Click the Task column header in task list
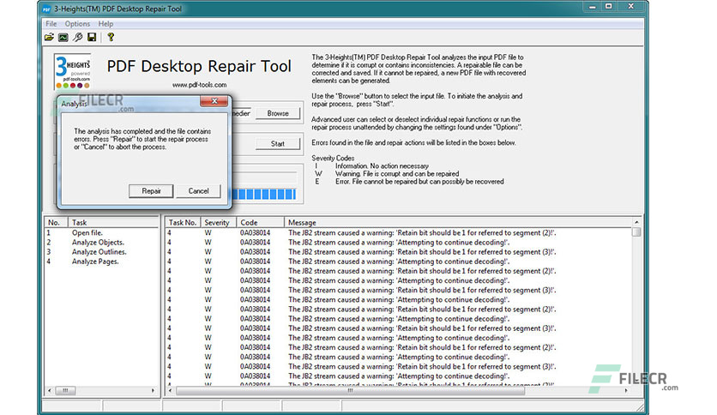This screenshot has width=717, height=415. [113, 223]
